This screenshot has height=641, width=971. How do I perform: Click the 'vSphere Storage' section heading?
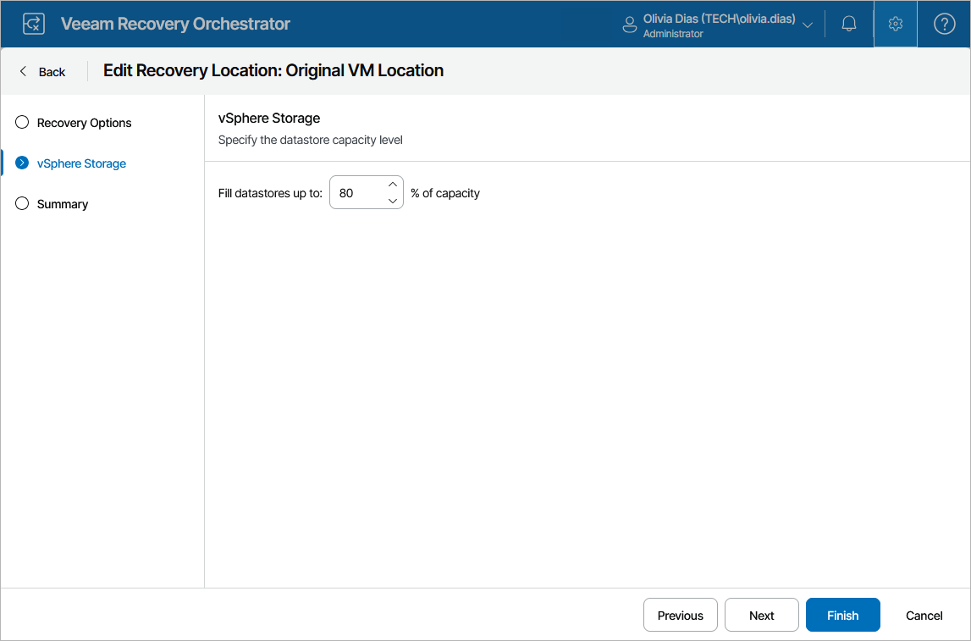coord(269,119)
